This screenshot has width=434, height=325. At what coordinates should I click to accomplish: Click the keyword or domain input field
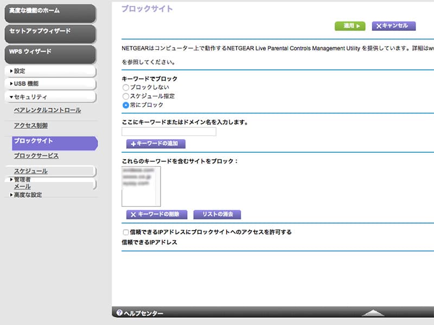[169, 132]
